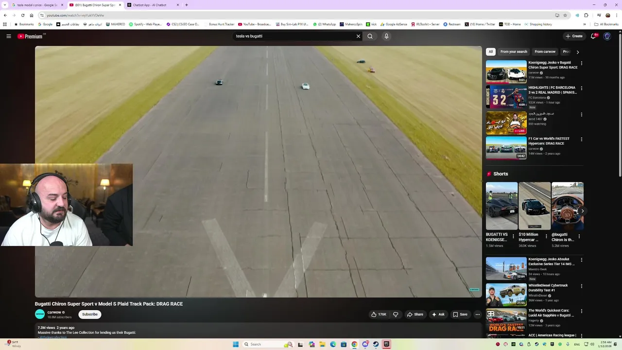Select the From your search chip
The height and width of the screenshot is (350, 622).
click(514, 52)
